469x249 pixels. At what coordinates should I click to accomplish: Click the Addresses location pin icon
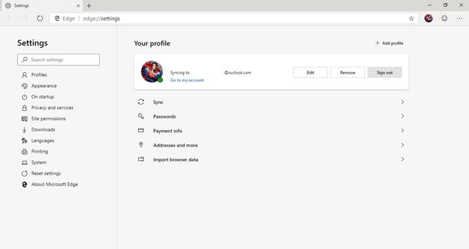coord(141,144)
